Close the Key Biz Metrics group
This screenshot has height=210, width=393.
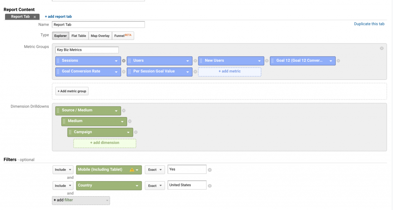coord(381,48)
